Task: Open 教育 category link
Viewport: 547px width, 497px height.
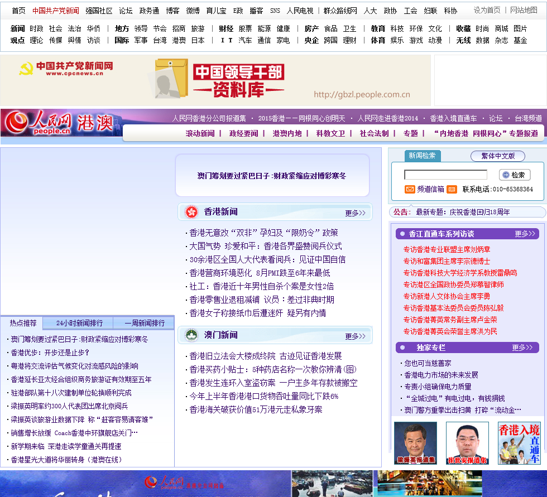Action: coord(378,28)
